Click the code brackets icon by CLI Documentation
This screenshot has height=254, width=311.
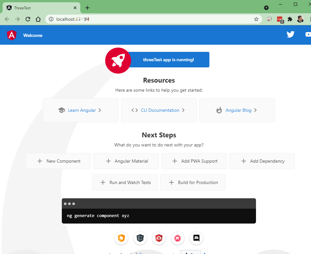click(x=135, y=110)
